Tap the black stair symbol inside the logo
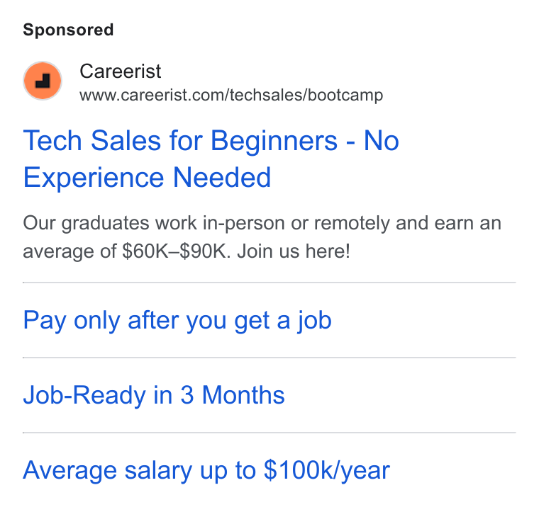This screenshot has width=539, height=507. tap(43, 81)
